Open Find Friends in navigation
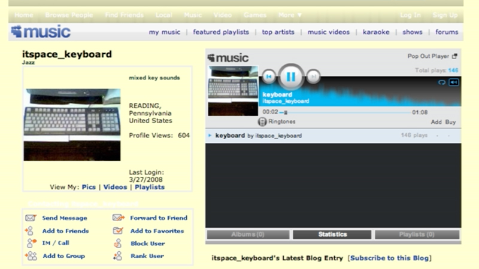479x269 pixels. click(x=125, y=15)
